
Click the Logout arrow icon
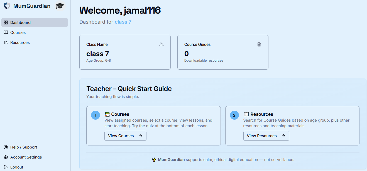pyautogui.click(x=6, y=167)
